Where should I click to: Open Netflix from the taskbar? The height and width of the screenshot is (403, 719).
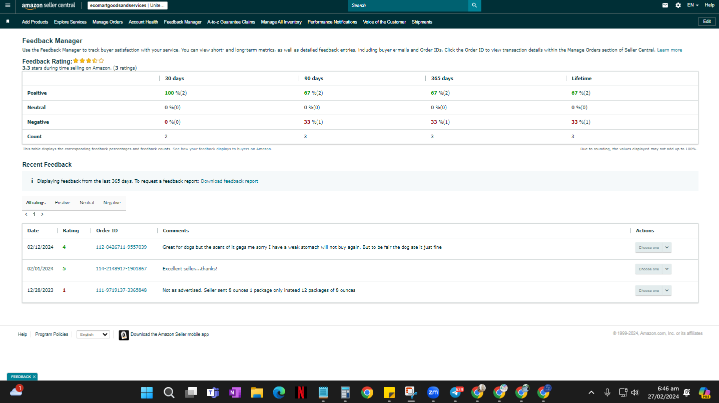click(x=301, y=392)
